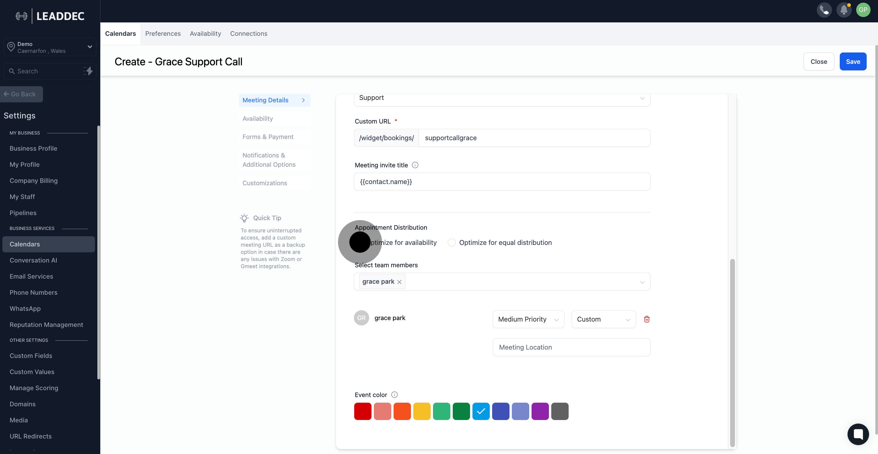The height and width of the screenshot is (454, 878).
Task: Click the Go Back button
Action: [x=21, y=94]
